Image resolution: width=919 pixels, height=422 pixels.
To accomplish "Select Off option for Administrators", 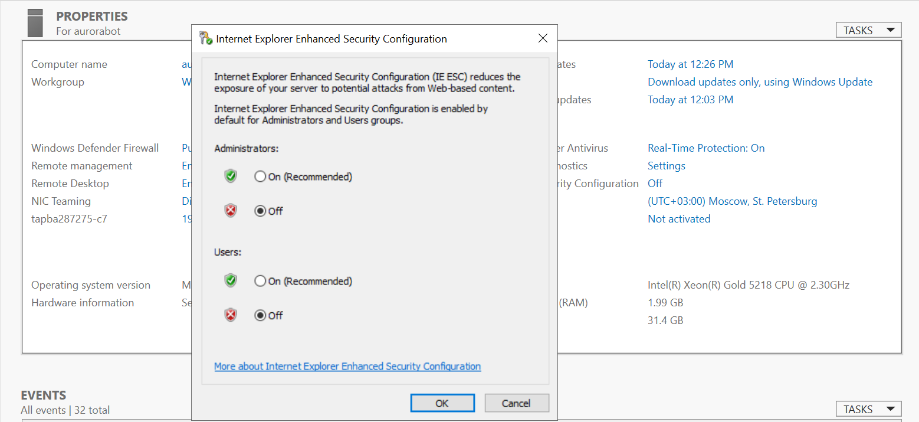I will click(x=260, y=211).
